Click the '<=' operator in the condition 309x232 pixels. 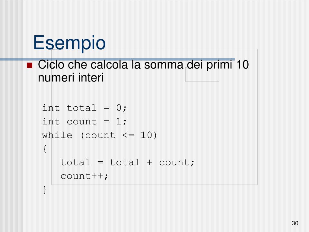[128, 135]
